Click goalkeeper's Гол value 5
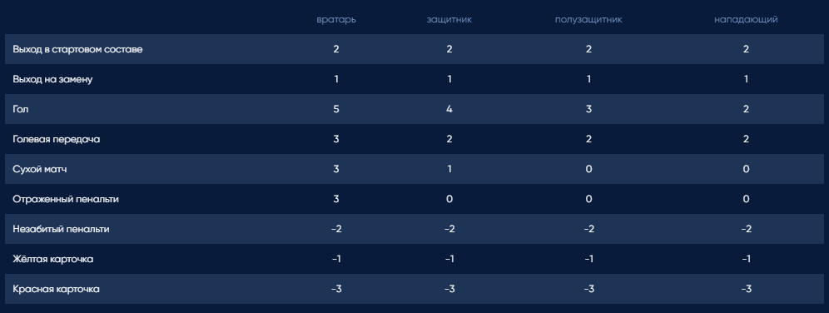Image resolution: width=829 pixels, height=313 pixels. coord(336,109)
